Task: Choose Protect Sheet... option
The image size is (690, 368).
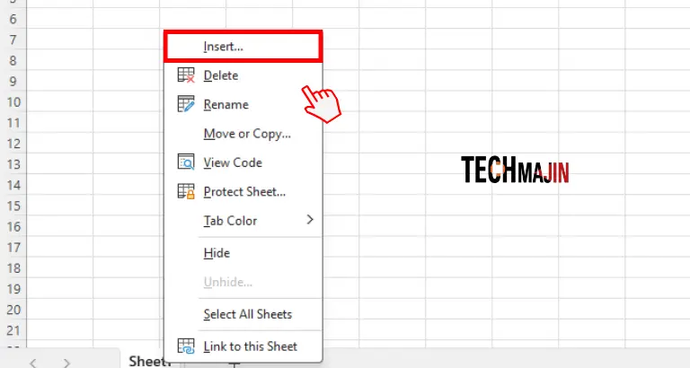Action: 243,191
